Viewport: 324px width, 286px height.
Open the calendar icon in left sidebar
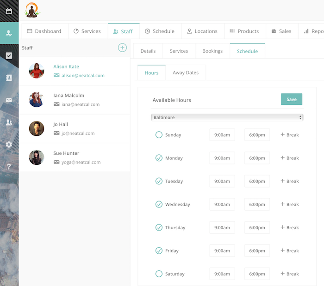(x=9, y=11)
